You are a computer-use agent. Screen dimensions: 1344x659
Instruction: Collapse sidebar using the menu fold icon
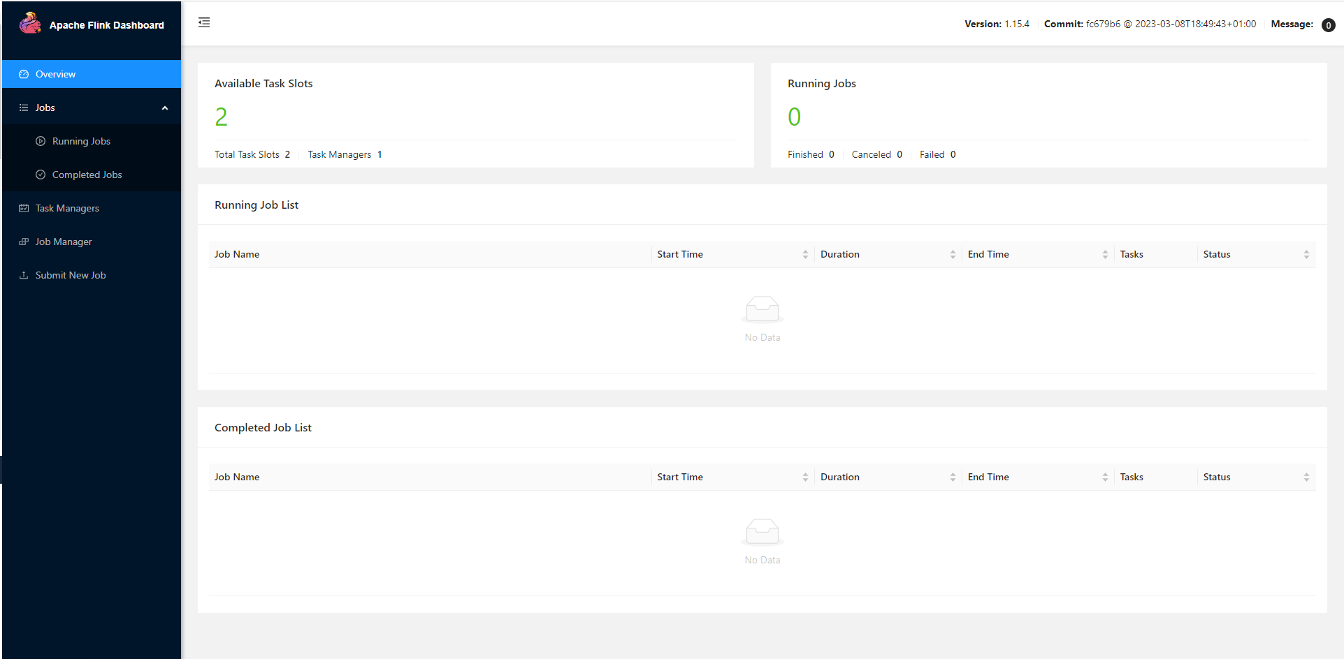(204, 23)
